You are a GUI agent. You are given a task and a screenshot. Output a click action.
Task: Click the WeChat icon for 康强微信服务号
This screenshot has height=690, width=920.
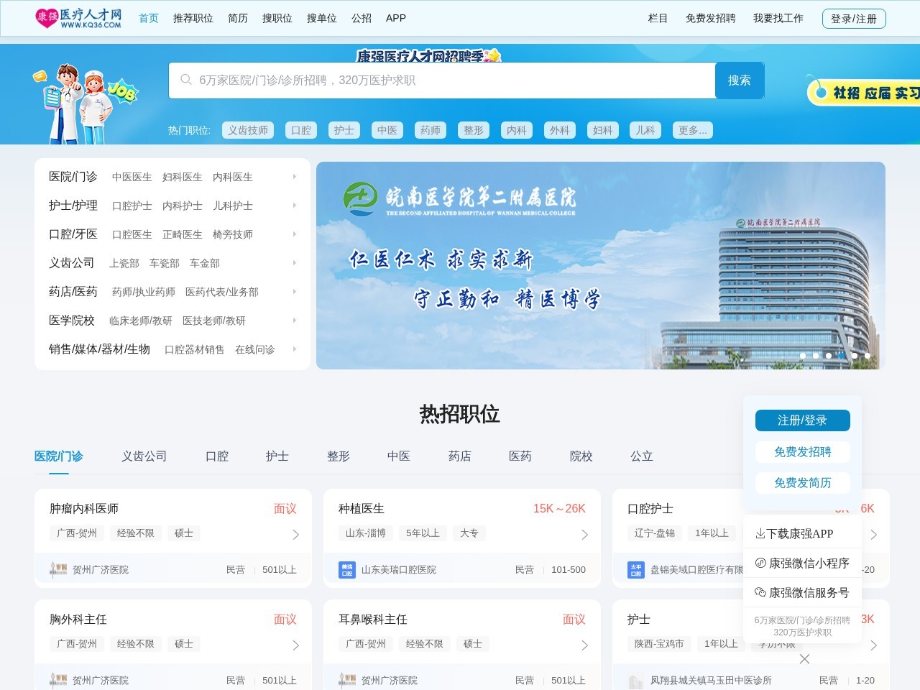click(x=760, y=592)
